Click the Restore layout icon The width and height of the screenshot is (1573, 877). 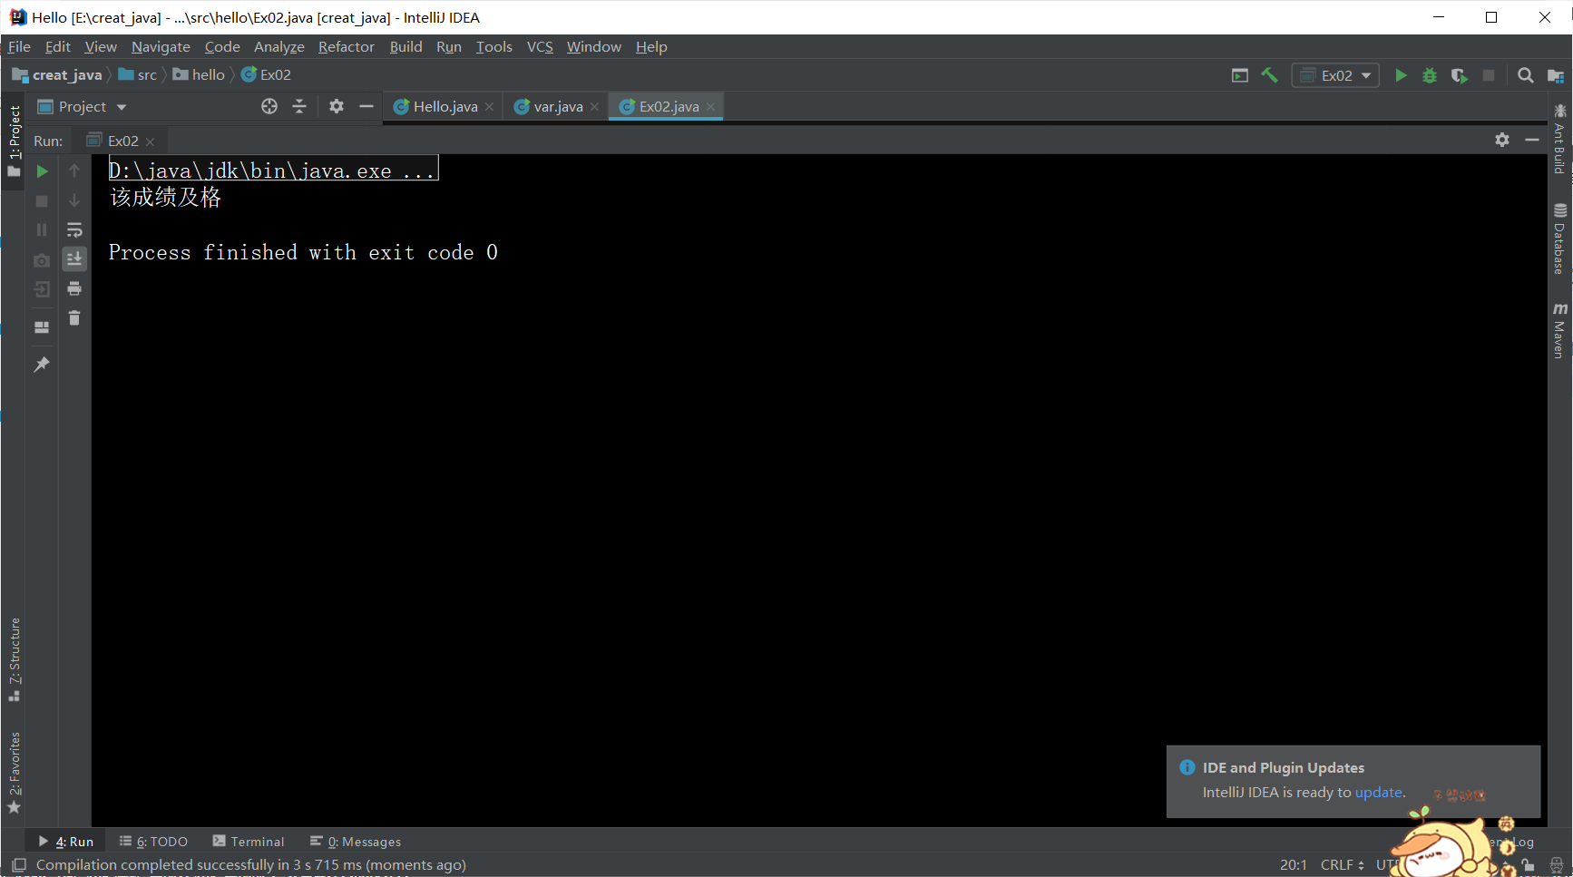(x=42, y=327)
